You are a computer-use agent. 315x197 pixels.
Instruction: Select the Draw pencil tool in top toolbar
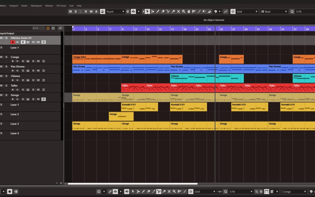point(158,12)
